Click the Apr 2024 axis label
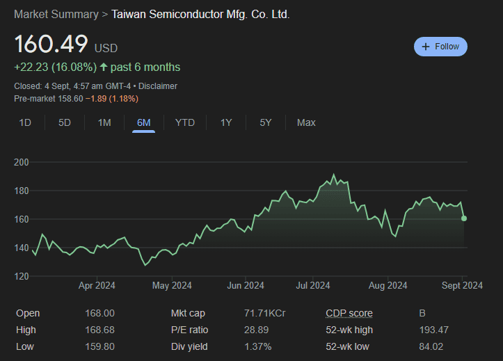 pyautogui.click(x=97, y=286)
